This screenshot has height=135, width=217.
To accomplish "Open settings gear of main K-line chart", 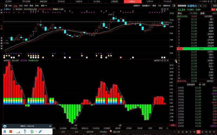I will 162,9.
